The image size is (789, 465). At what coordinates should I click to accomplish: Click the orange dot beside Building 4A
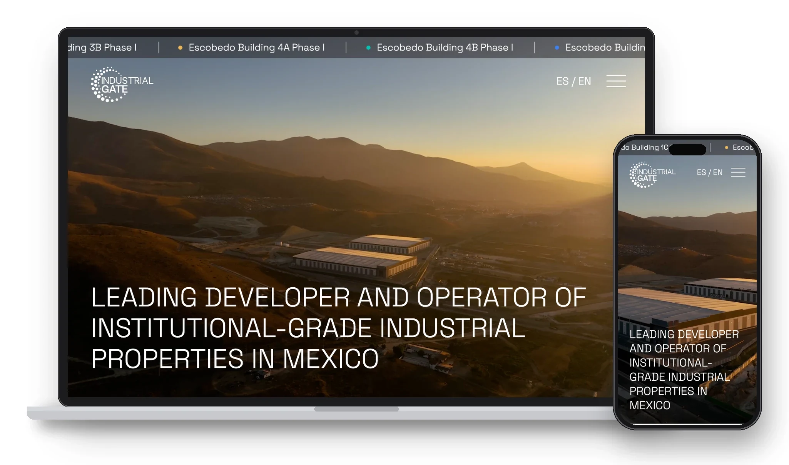point(180,48)
